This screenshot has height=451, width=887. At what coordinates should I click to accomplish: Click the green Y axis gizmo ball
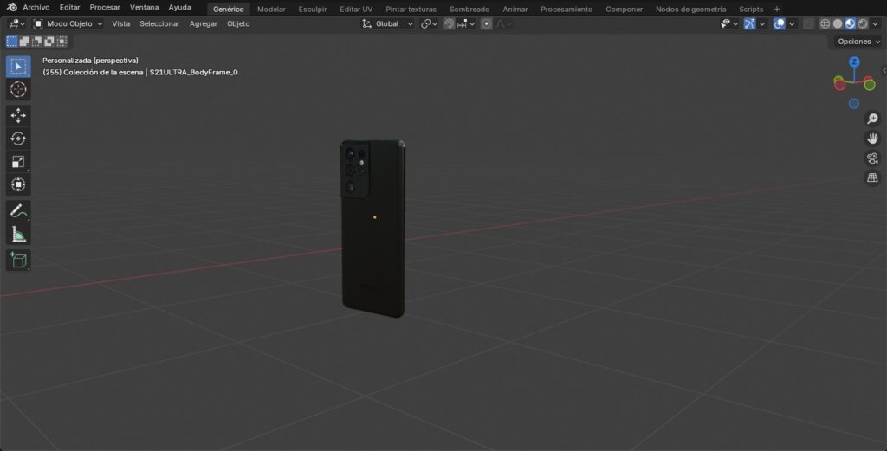(870, 85)
